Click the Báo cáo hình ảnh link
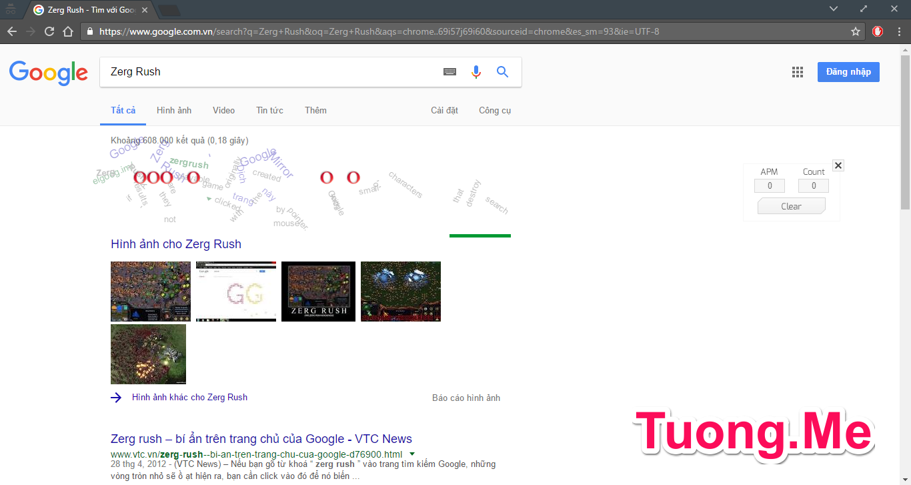Viewport: 911px width, 485px height. coord(466,398)
